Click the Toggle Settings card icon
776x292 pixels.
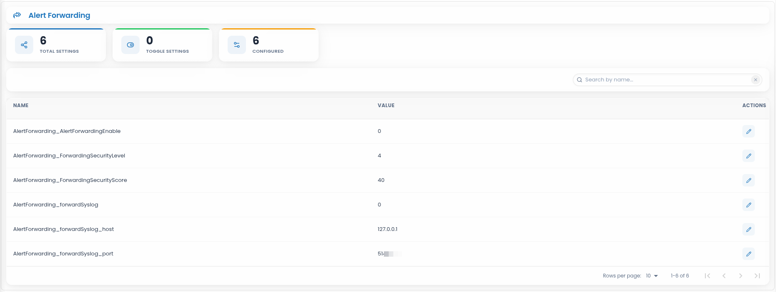(x=130, y=45)
